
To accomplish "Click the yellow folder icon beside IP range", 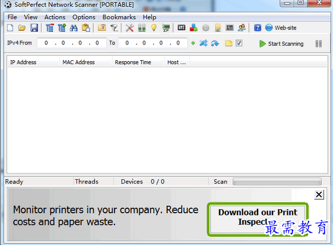I will (229, 43).
